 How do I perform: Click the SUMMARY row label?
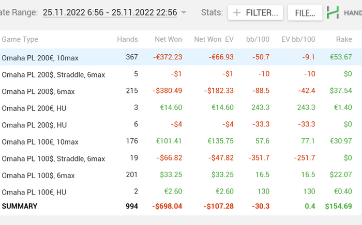pyautogui.click(x=20, y=206)
